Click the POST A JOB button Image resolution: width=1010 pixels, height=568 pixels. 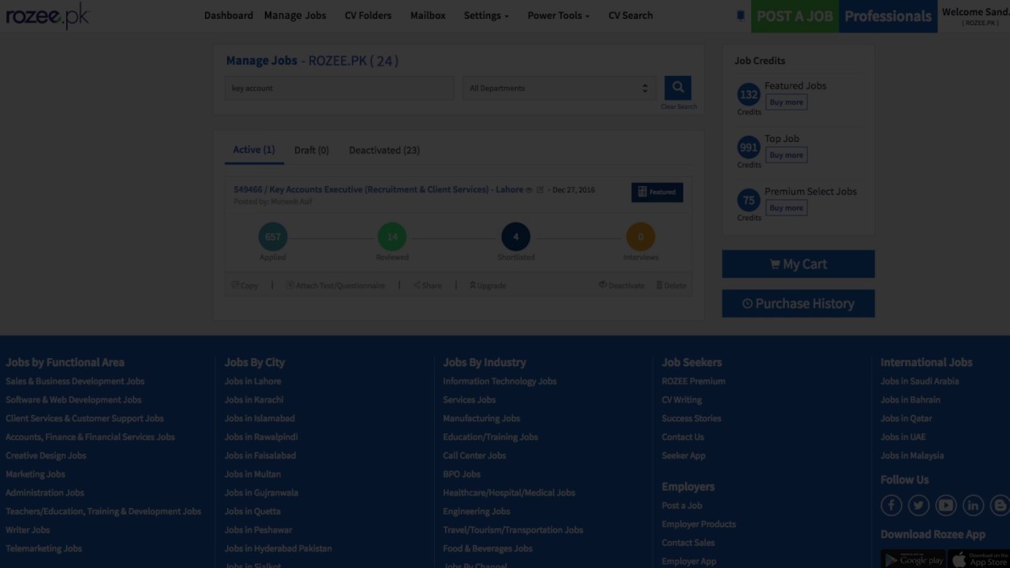pyautogui.click(x=795, y=16)
